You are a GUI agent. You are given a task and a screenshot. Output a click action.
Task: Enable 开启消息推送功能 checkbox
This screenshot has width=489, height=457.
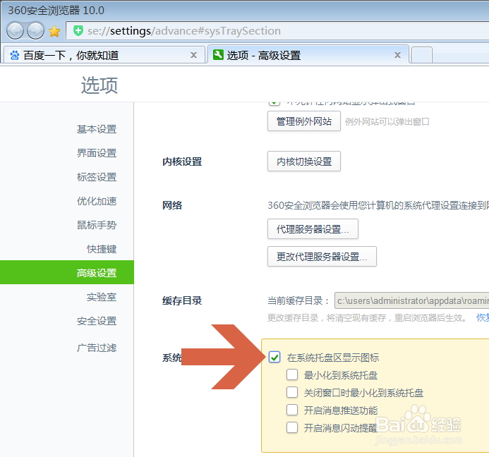tap(292, 410)
